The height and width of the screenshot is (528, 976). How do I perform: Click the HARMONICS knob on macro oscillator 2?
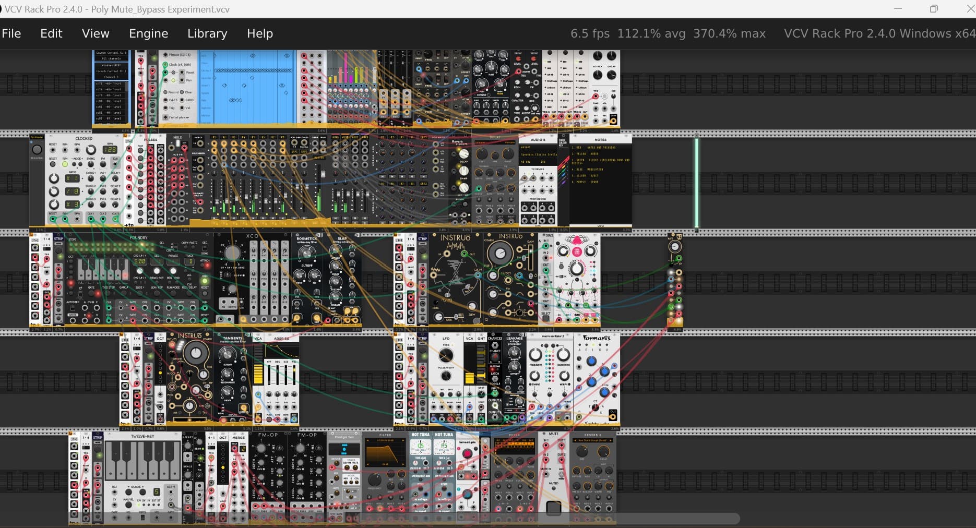point(563,355)
